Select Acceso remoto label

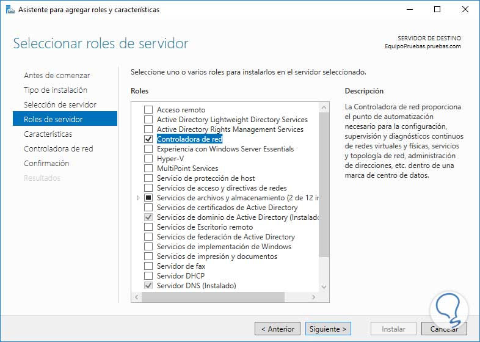pos(181,109)
